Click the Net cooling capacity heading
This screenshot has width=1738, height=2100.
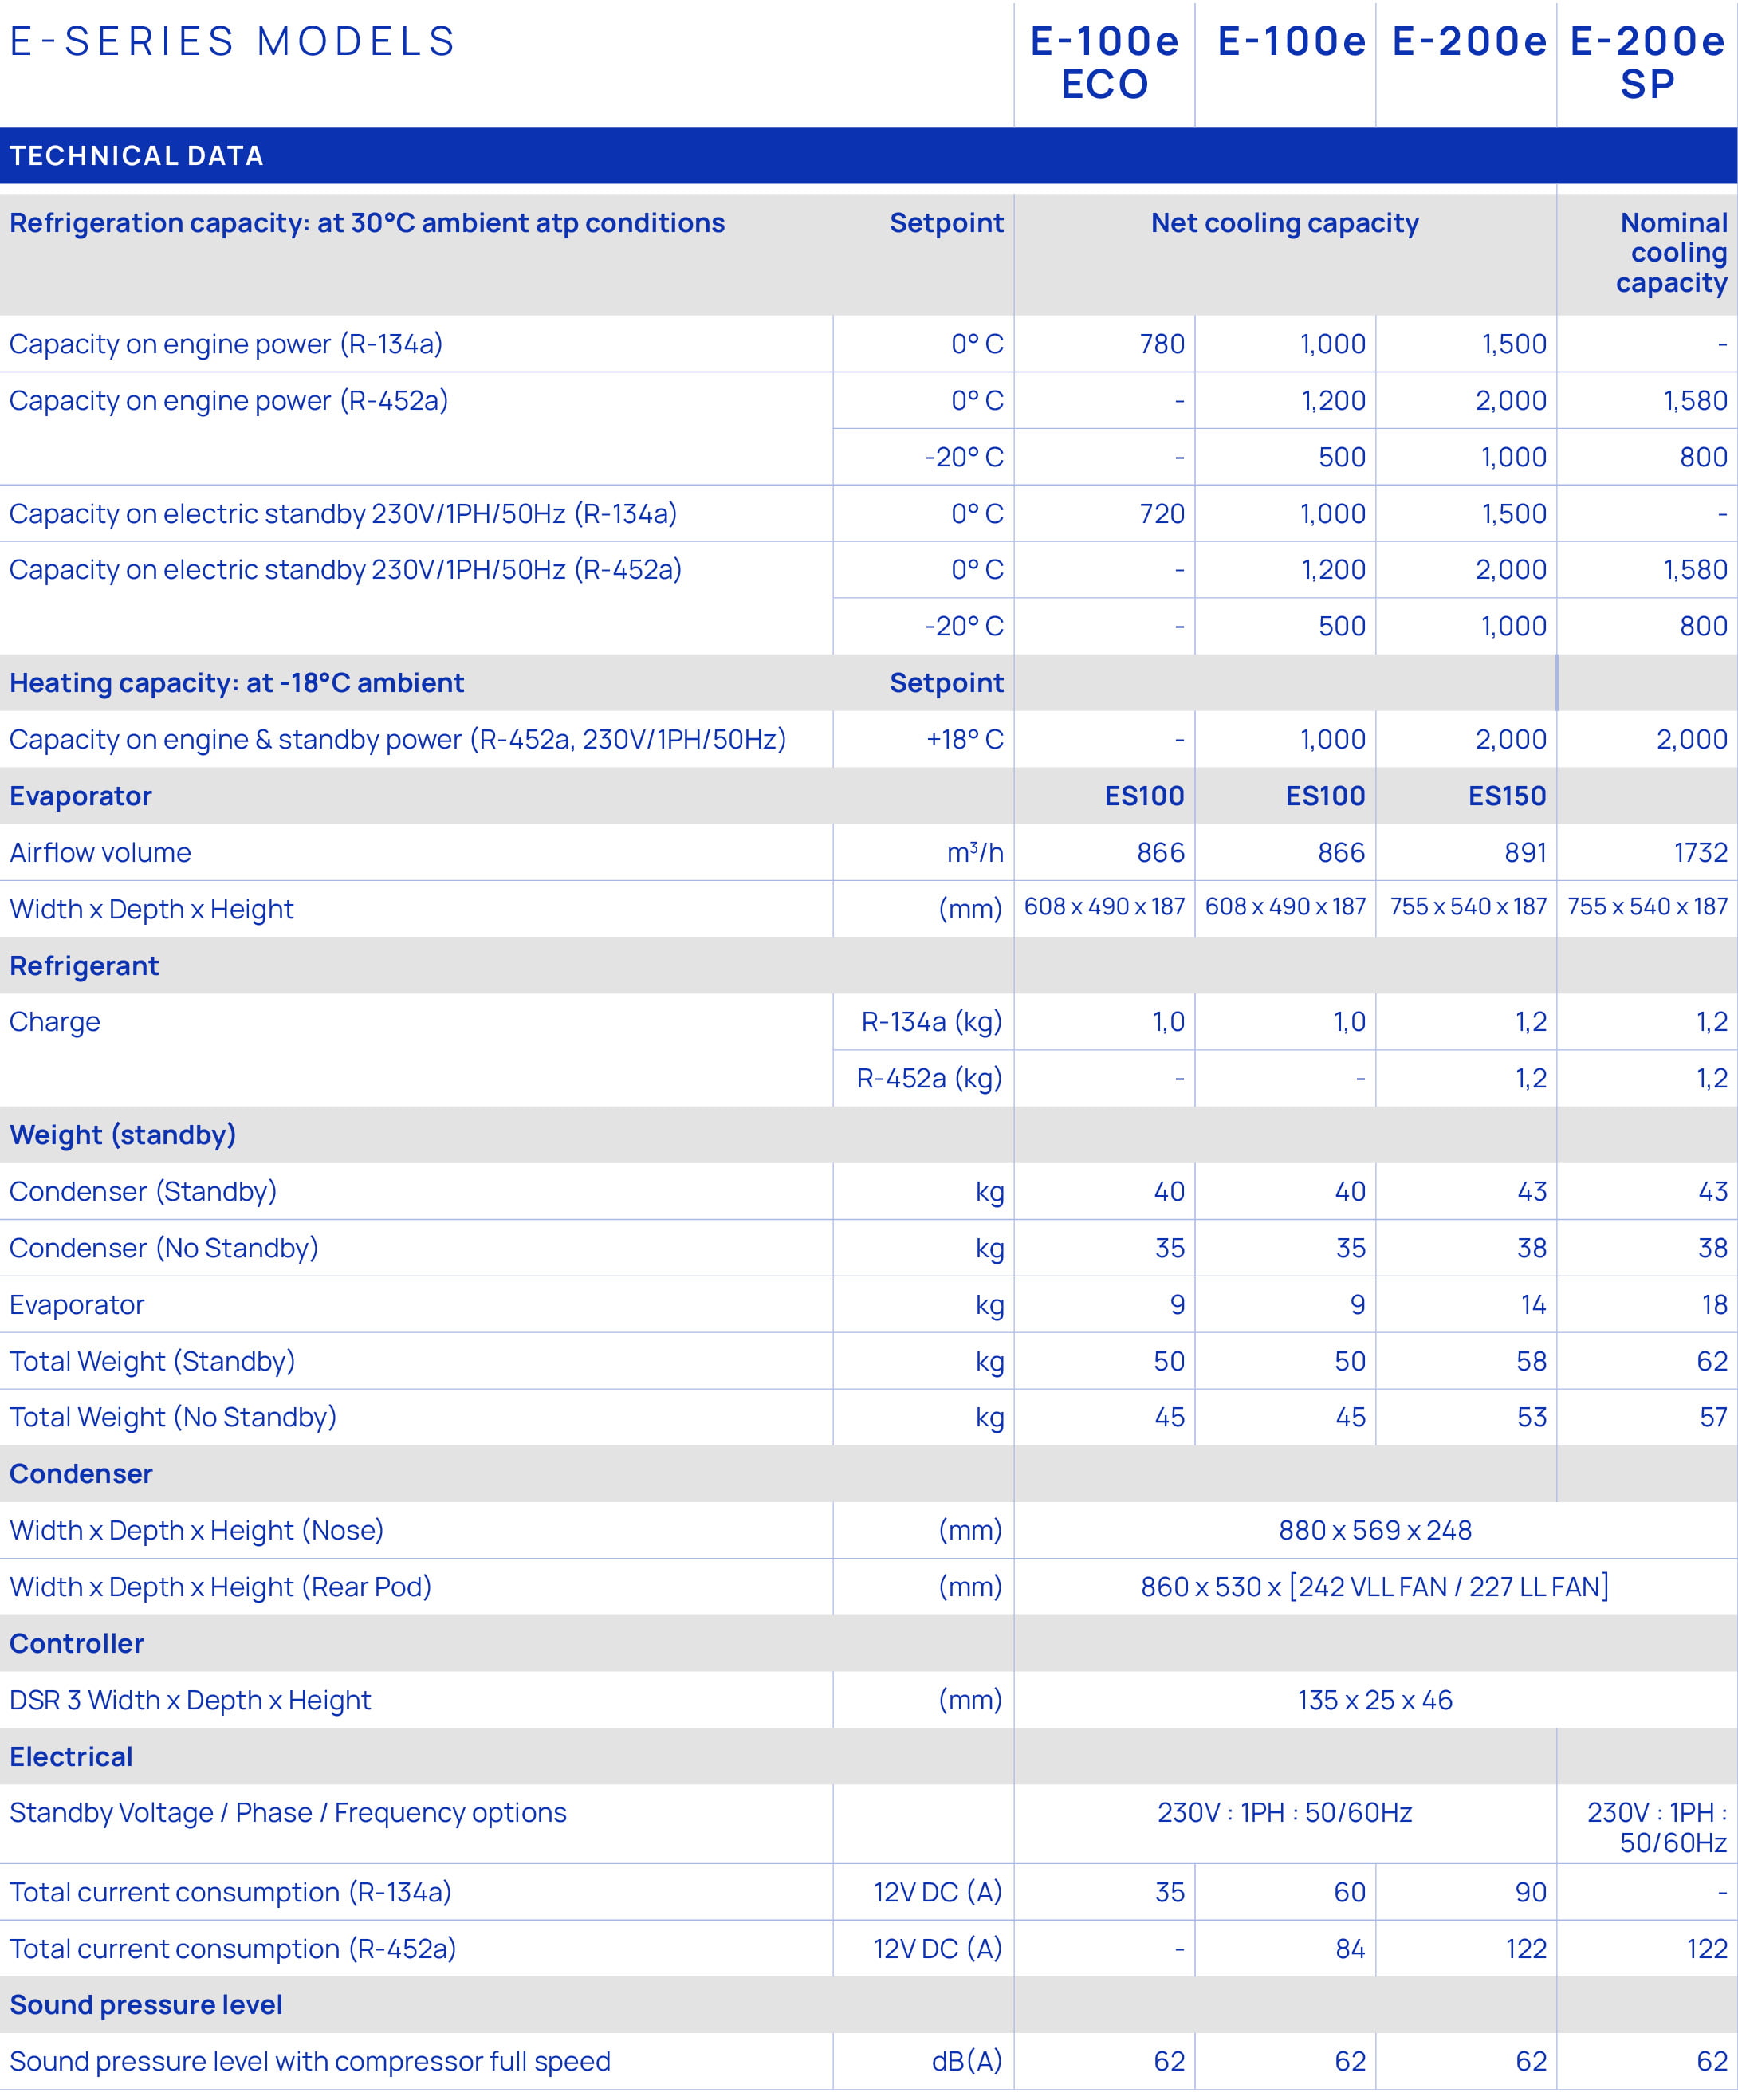pos(1285,223)
